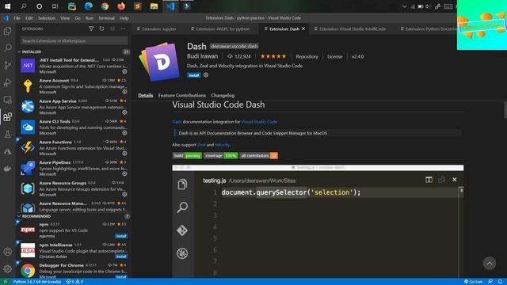Open manage gear for .NET Install Tool
This screenshot has height=285, width=507.
[124, 71]
